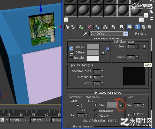
Task: Click the Standard material type button
Action: tap(140, 34)
